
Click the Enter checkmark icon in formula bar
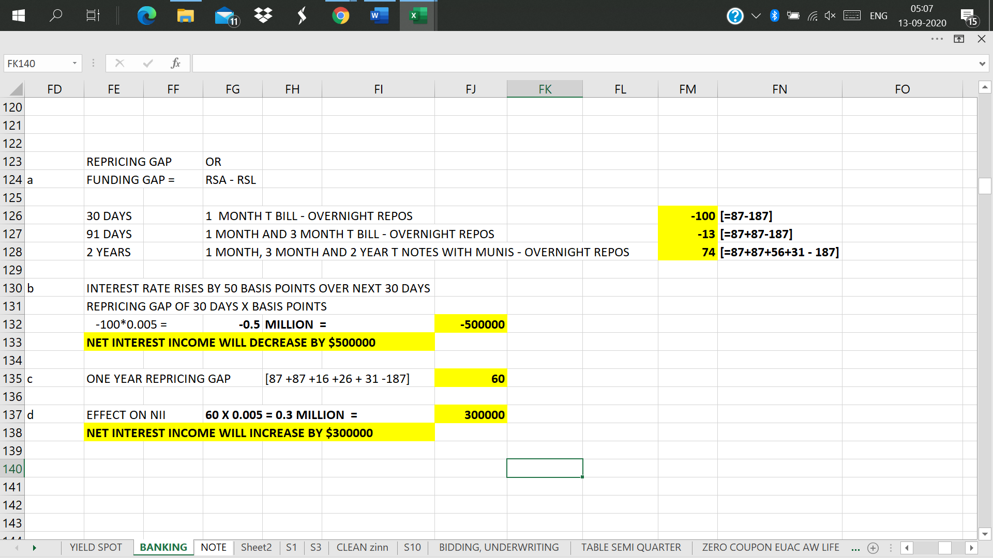click(x=148, y=63)
